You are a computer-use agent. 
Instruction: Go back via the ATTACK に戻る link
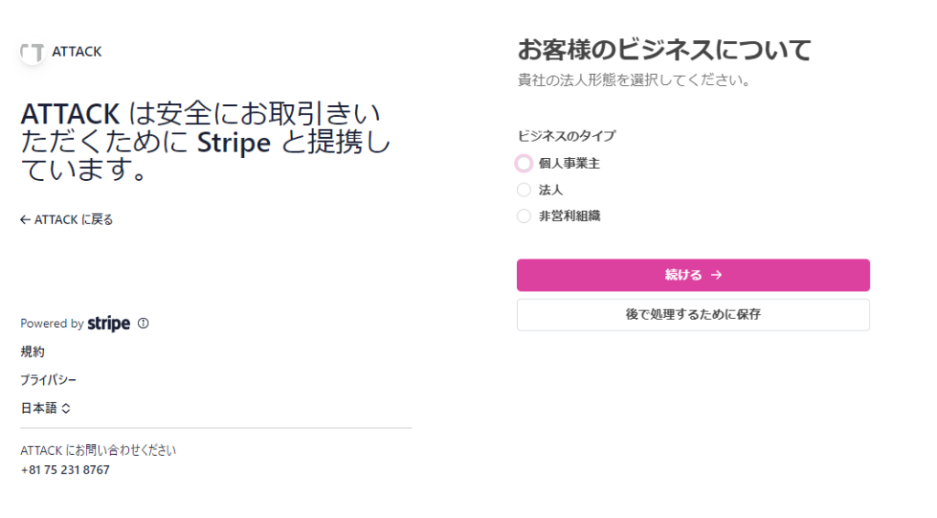pyautogui.click(x=67, y=219)
